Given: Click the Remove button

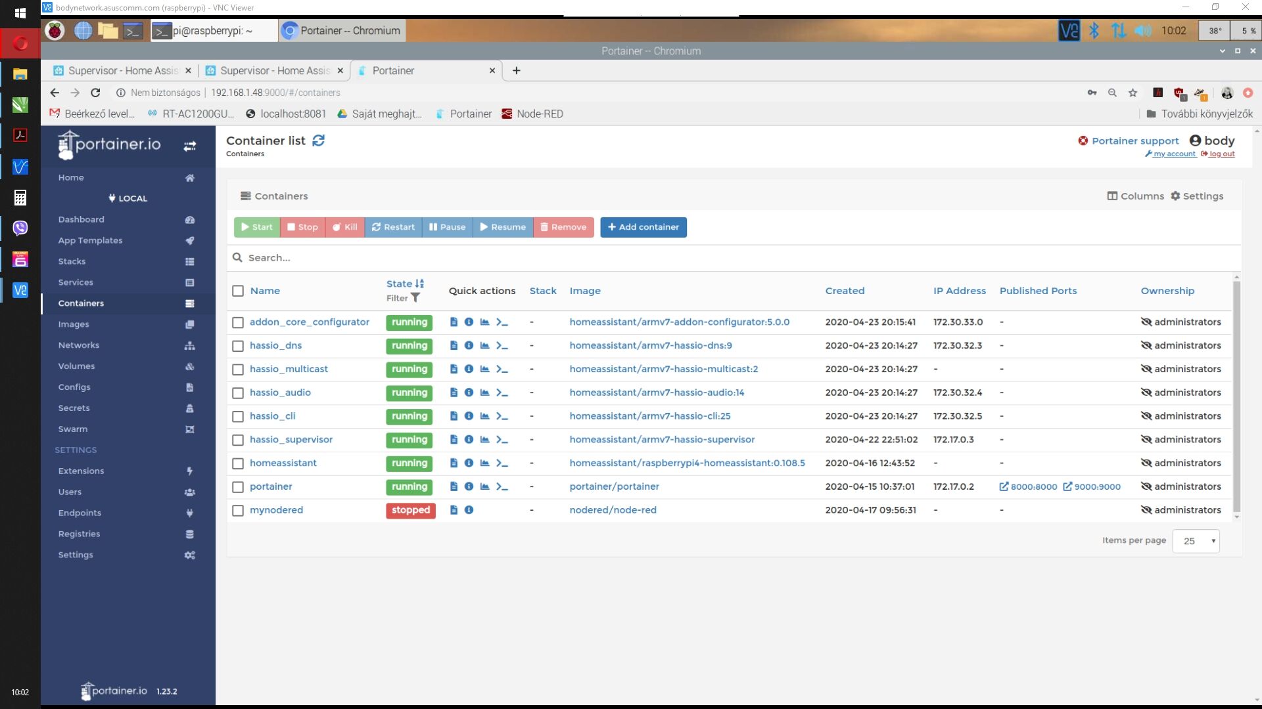Looking at the screenshot, I should (563, 227).
